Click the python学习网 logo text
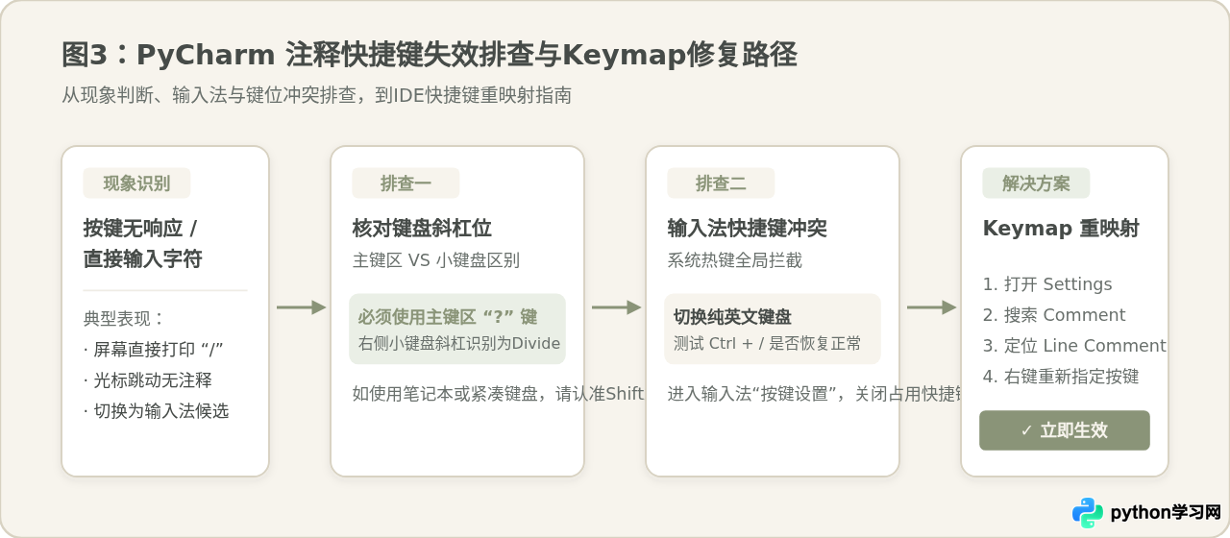This screenshot has height=538, width=1230. [1166, 513]
